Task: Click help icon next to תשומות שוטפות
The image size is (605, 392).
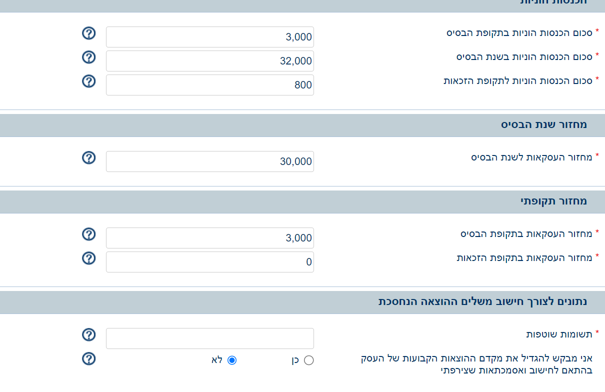Action: pos(88,335)
